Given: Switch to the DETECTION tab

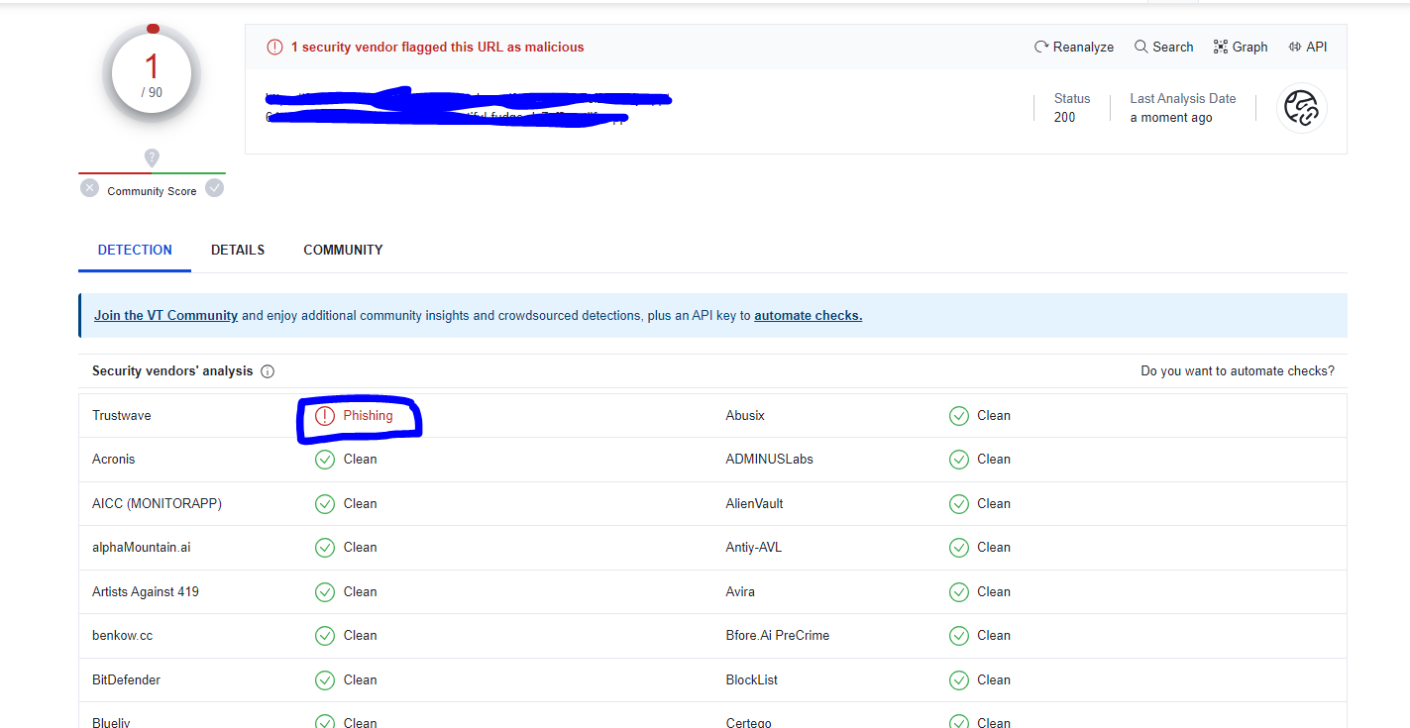Looking at the screenshot, I should (x=135, y=250).
